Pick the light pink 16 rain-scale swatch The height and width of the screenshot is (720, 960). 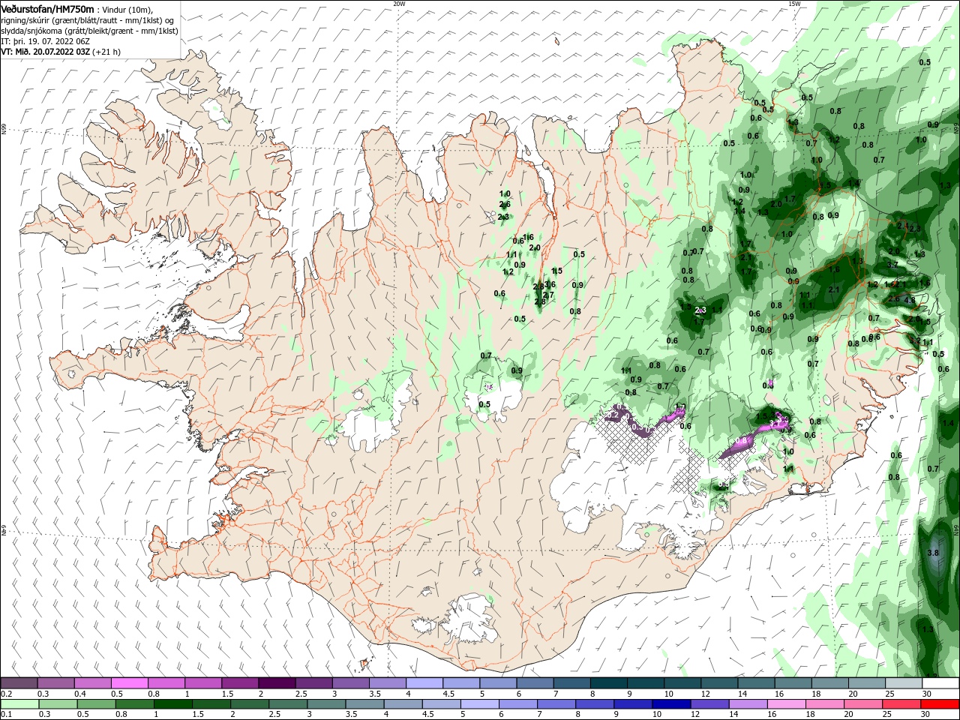point(786,704)
